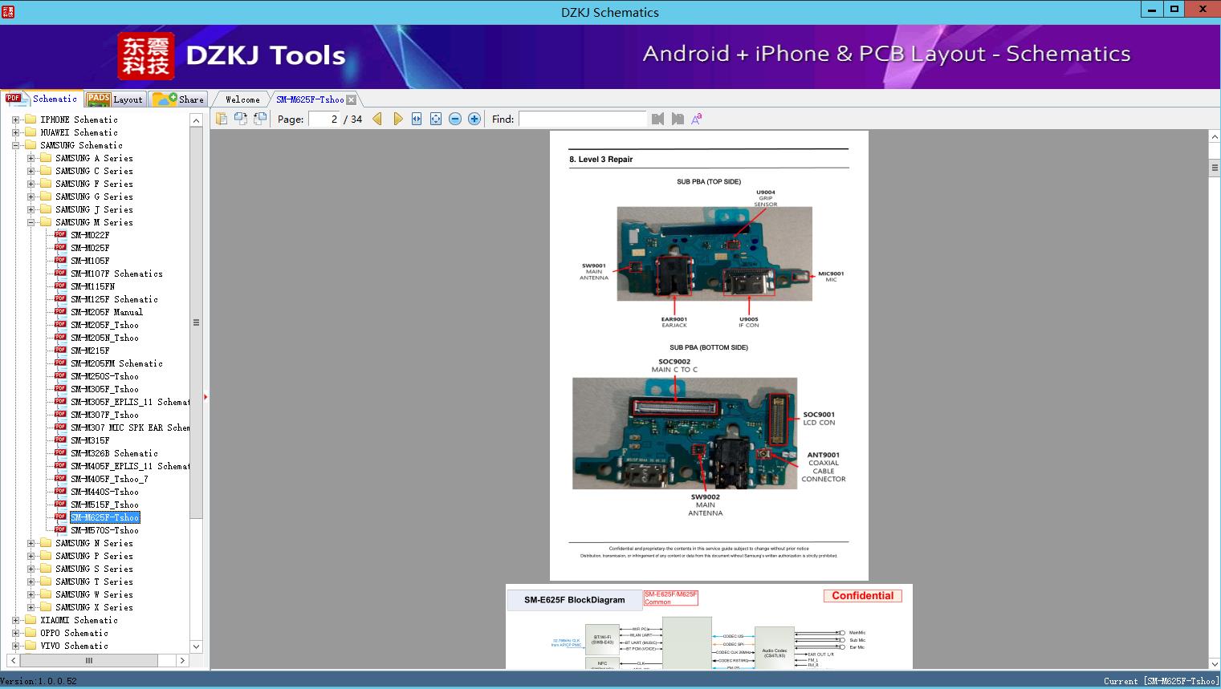Viewport: 1221px width, 689px height.
Task: Click the copy page icon in the viewer toolbar
Action: [222, 119]
